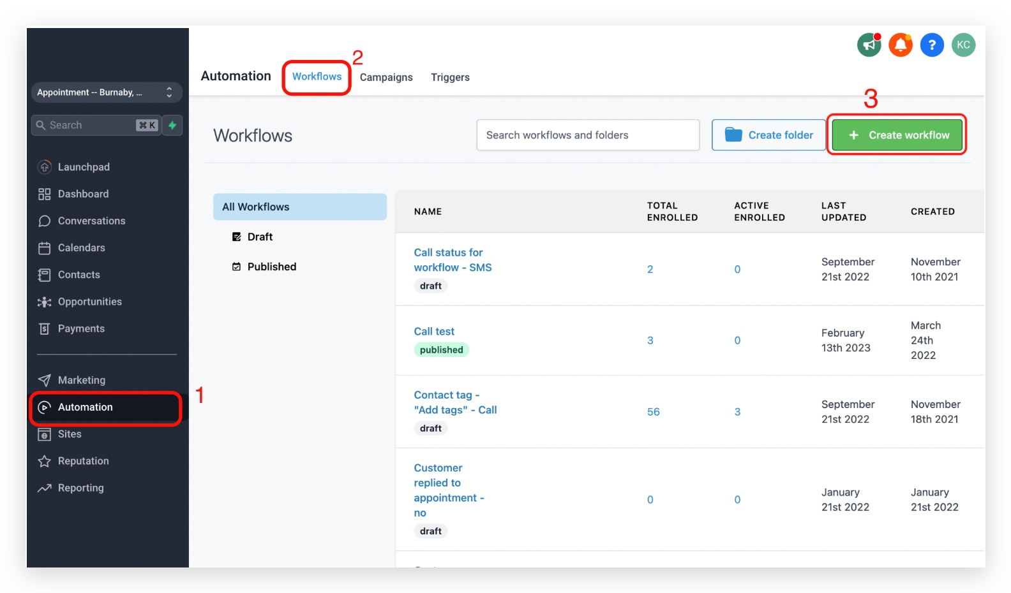The width and height of the screenshot is (1011, 593).
Task: Click the green lightning quick actions icon
Action: [x=172, y=125]
